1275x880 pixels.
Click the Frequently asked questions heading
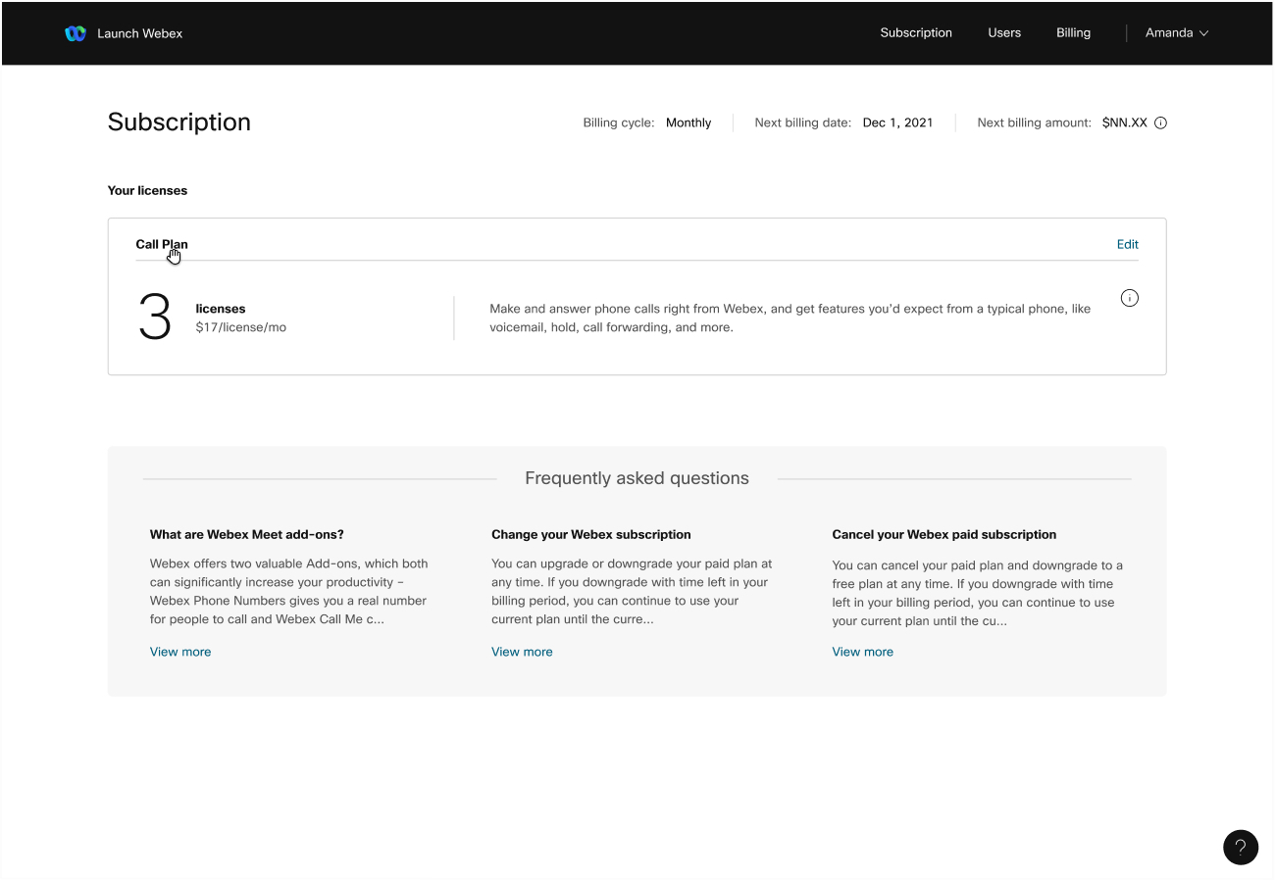point(637,478)
